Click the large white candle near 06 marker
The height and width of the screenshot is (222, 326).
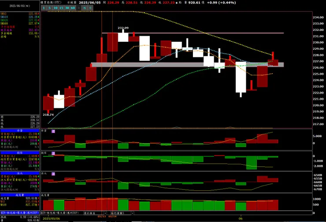[x=241, y=77]
